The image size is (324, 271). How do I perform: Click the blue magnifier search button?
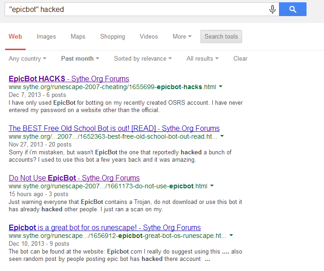click(x=293, y=9)
